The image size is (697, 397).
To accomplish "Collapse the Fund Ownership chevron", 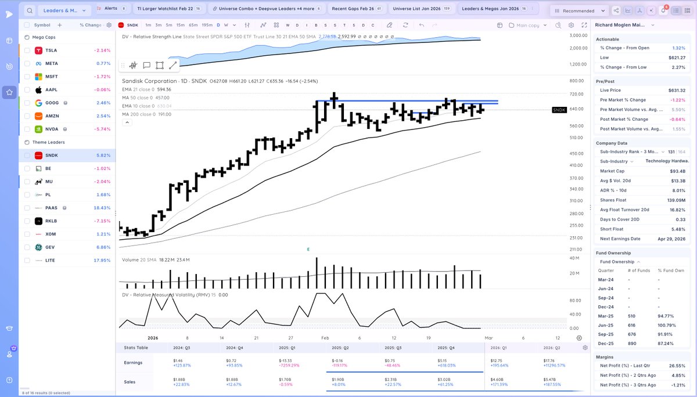I will pos(638,262).
